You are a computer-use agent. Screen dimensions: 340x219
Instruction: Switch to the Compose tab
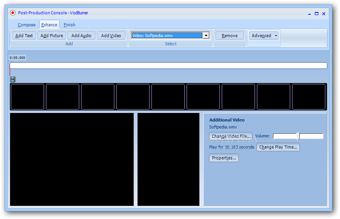27,25
